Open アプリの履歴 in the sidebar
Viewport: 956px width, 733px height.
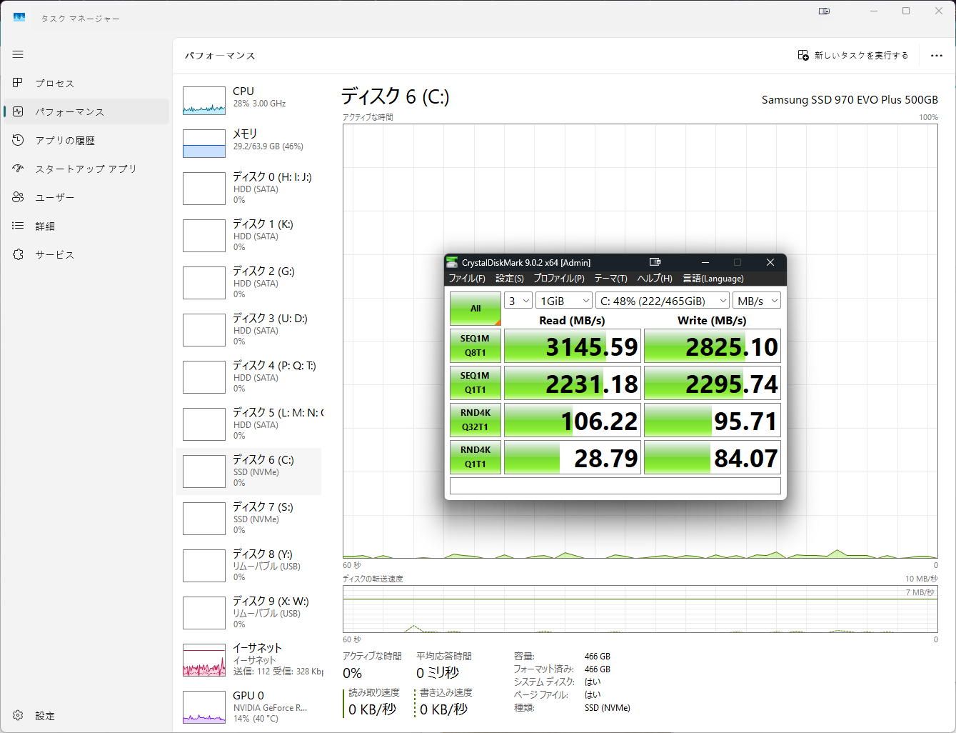[x=86, y=140]
